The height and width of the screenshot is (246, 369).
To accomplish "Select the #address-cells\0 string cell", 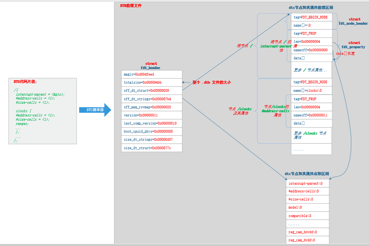I will click(308, 191).
